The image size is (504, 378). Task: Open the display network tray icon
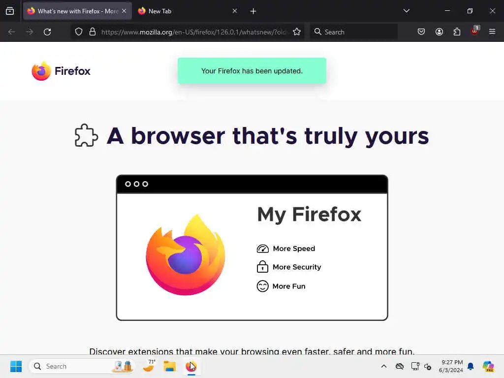coord(415,366)
